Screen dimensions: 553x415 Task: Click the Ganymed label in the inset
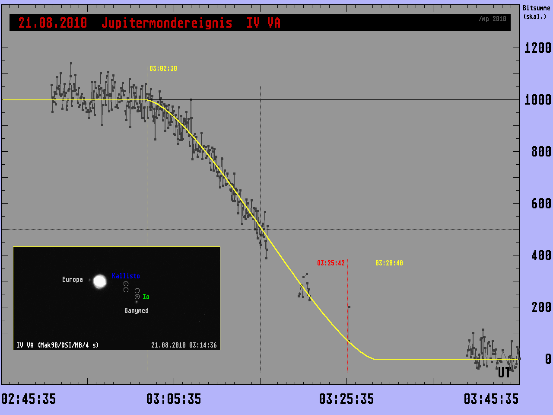tap(136, 311)
